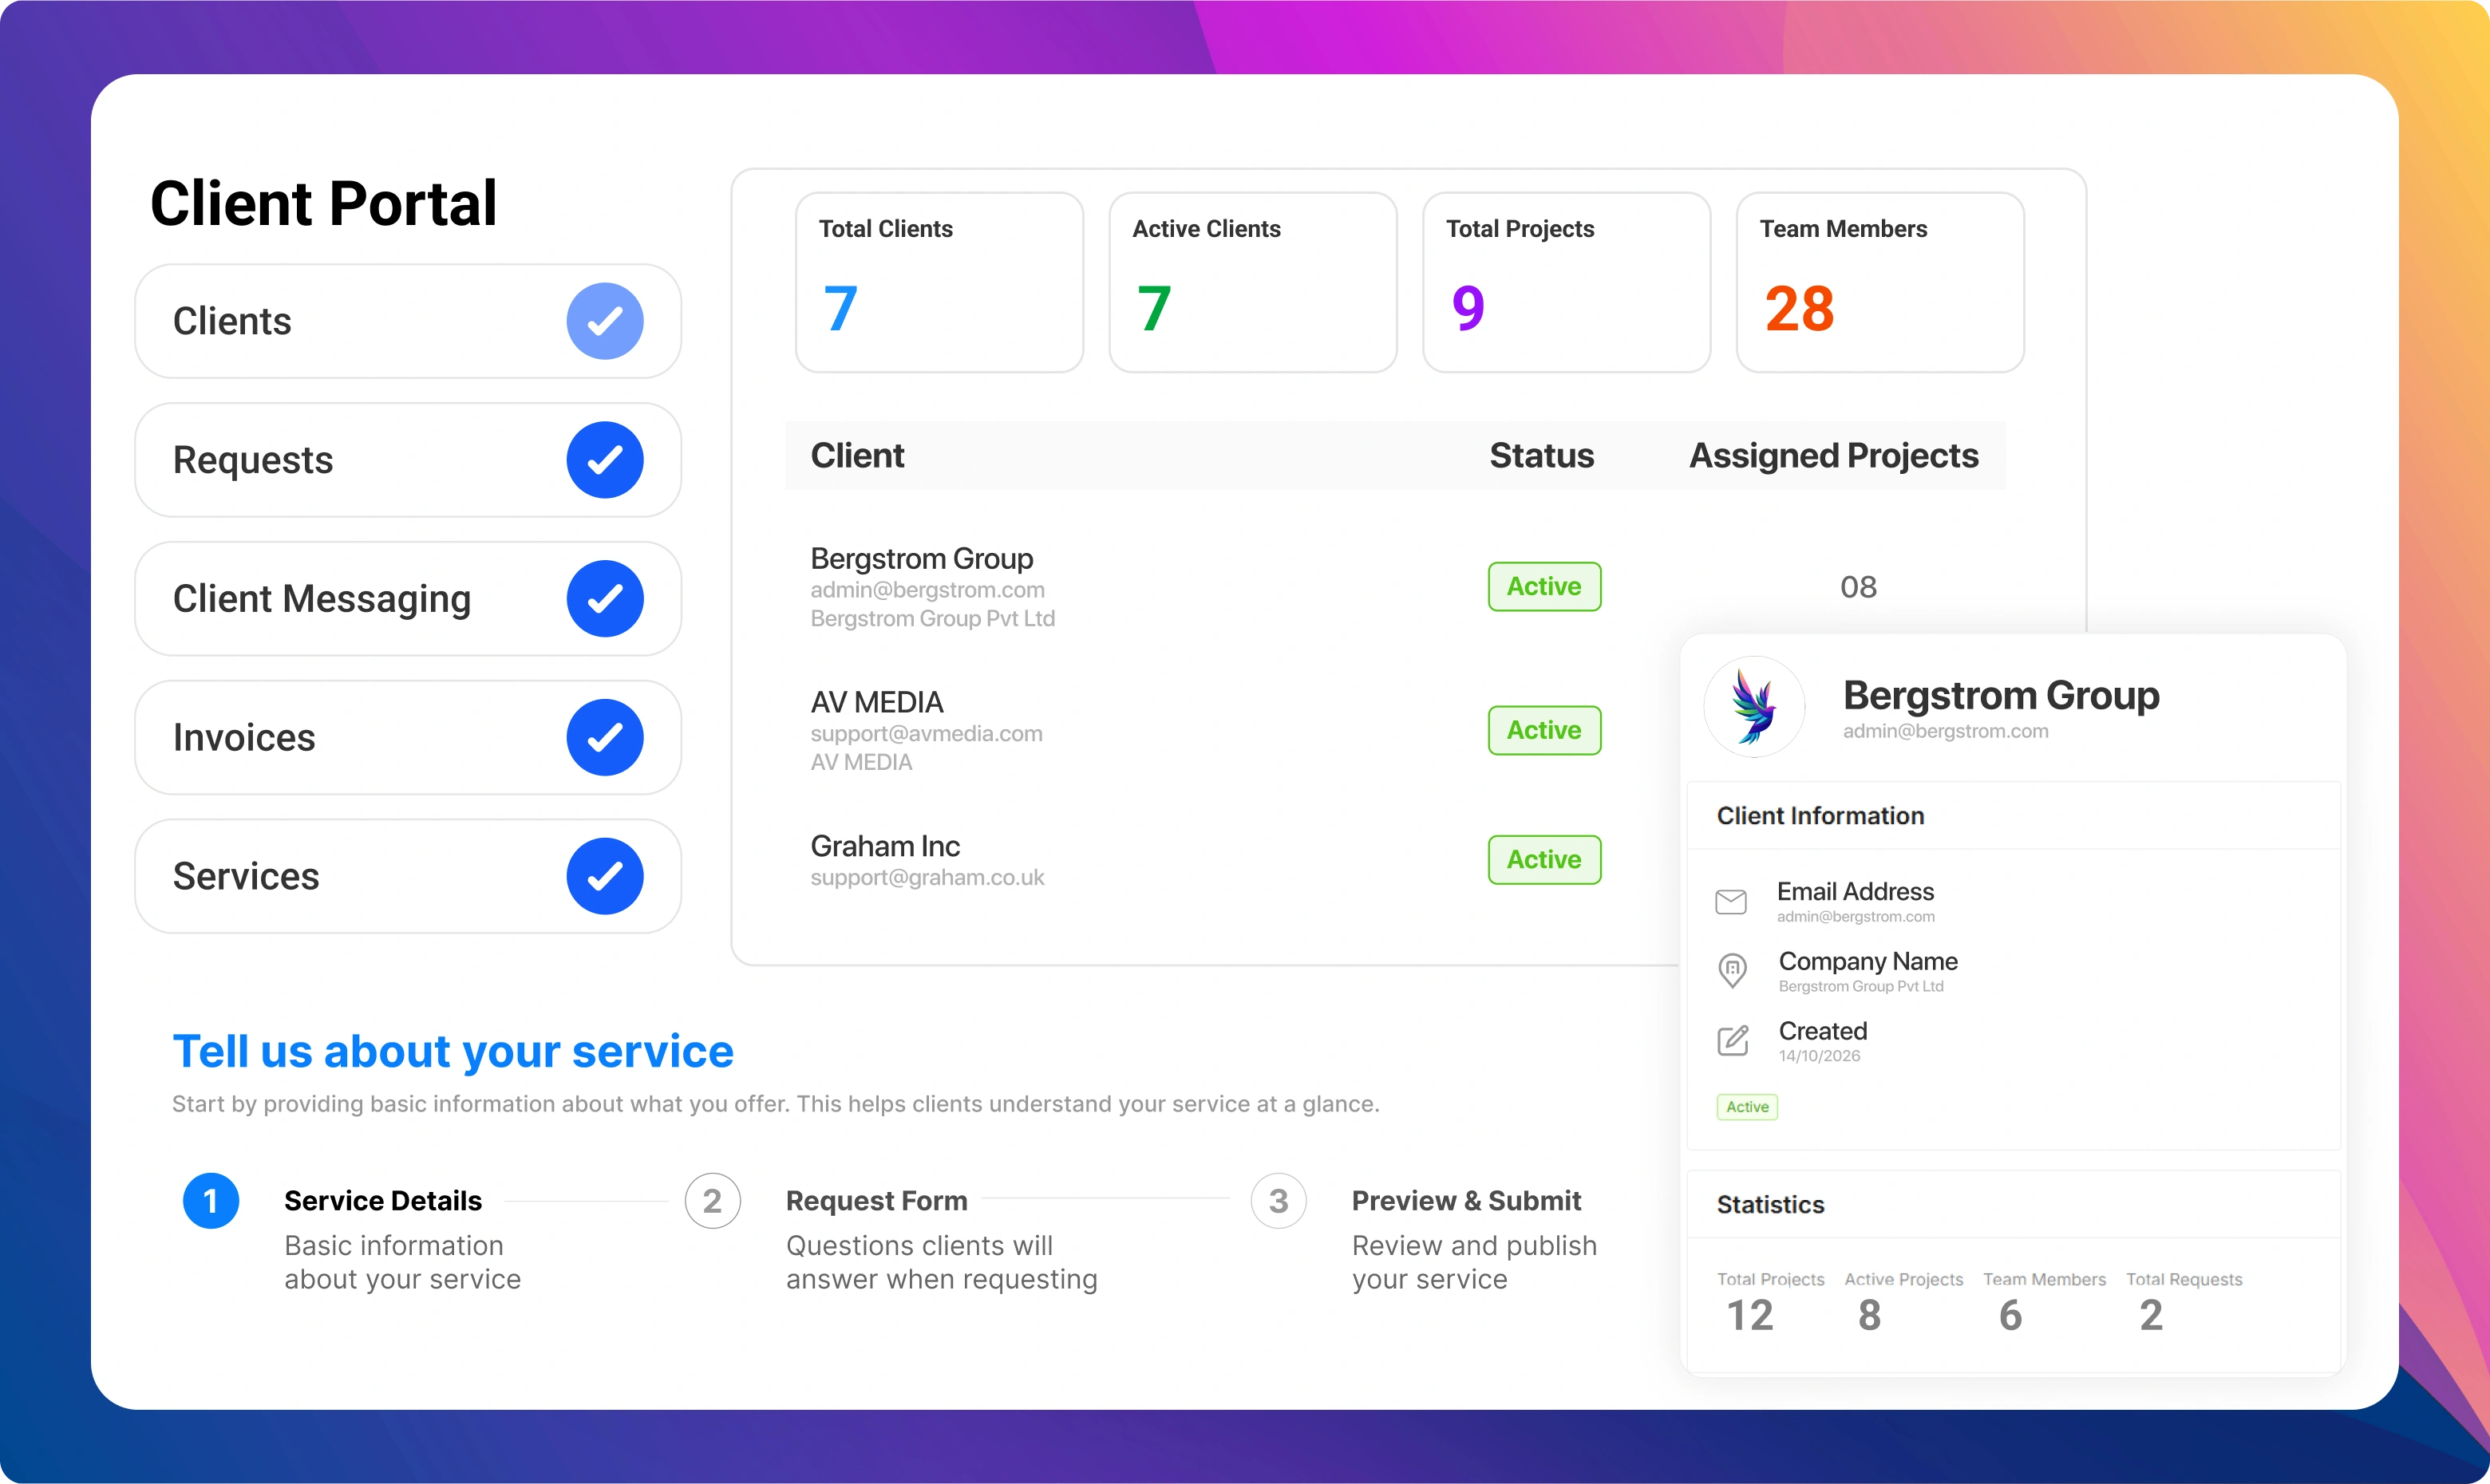Click the small Active badge in Client Information

[1747, 1107]
